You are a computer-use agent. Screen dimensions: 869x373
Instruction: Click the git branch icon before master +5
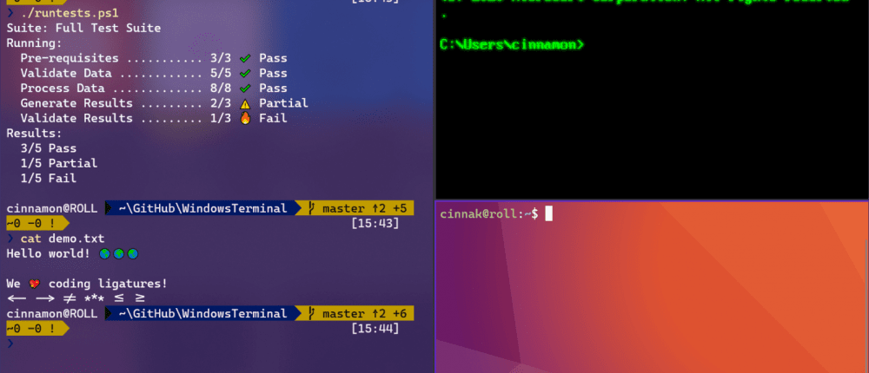311,208
